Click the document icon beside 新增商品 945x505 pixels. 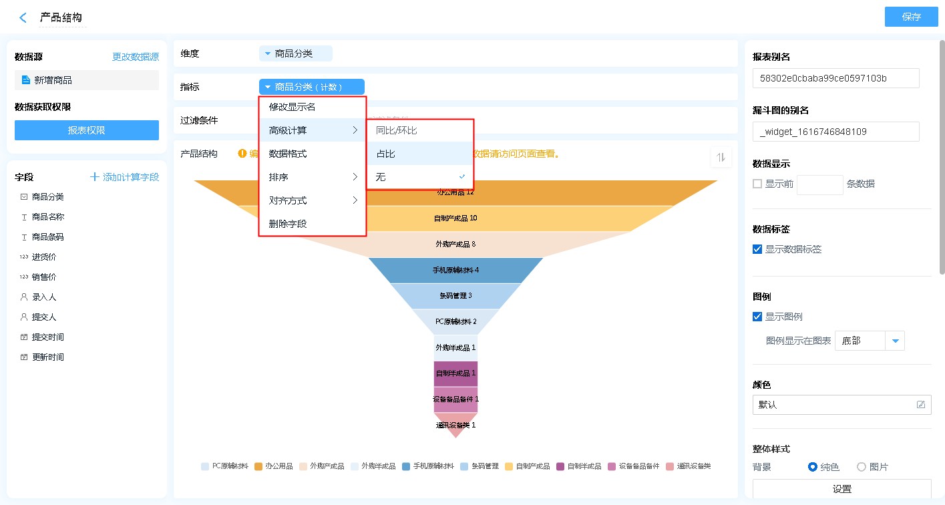(x=26, y=80)
